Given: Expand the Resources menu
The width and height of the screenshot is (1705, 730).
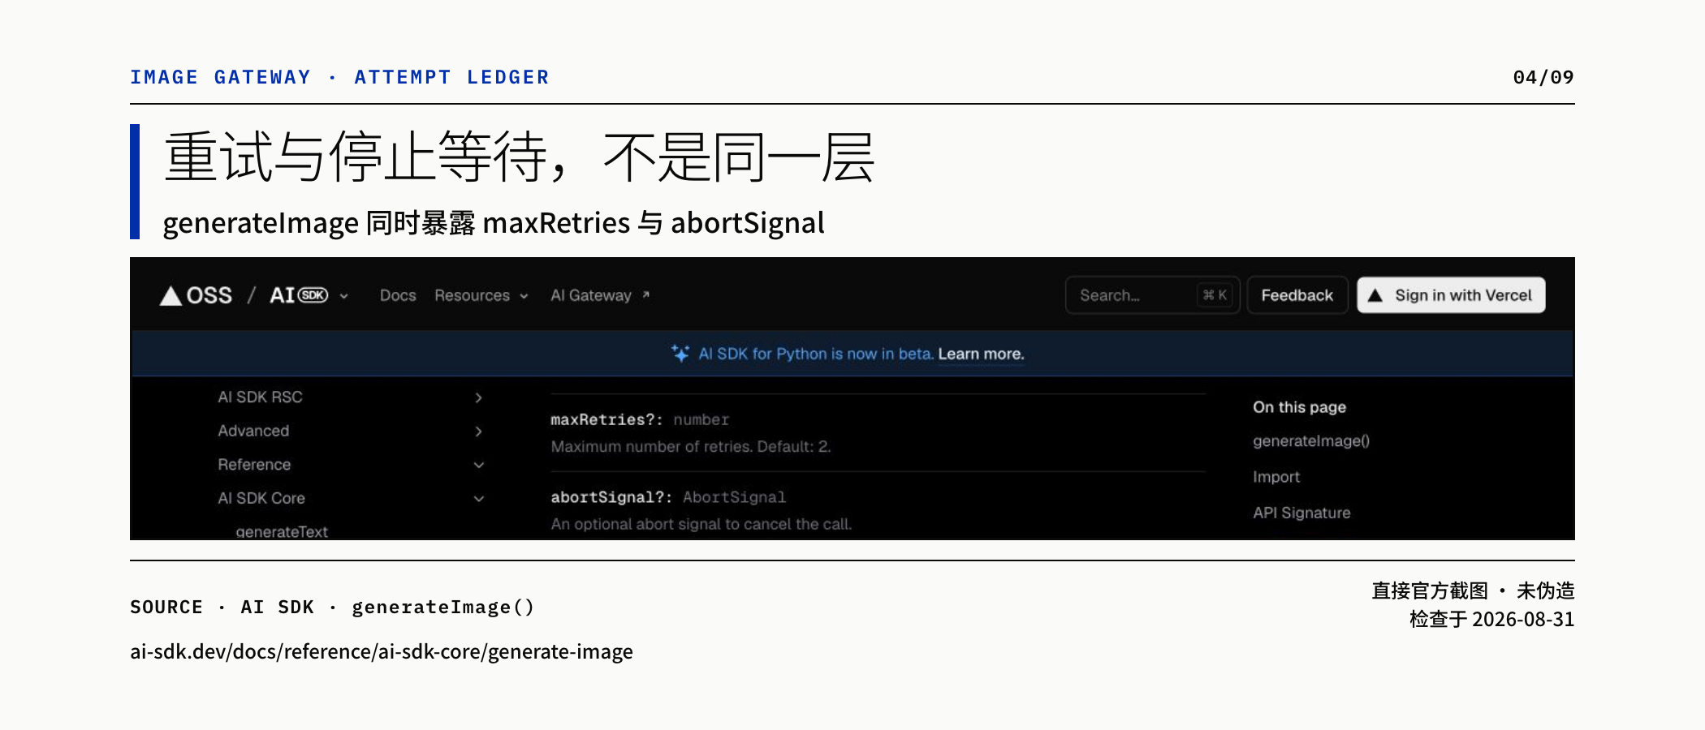Looking at the screenshot, I should click(x=481, y=295).
